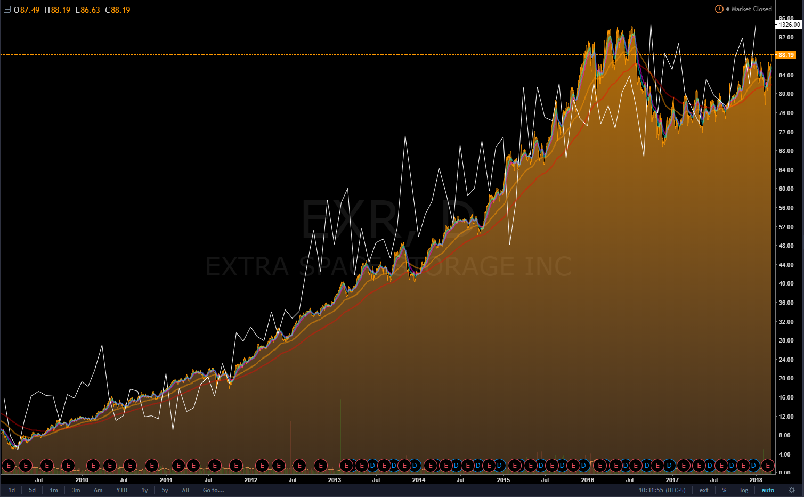The width and height of the screenshot is (804, 497).
Task: Click the leftmost earnings E marker
Action: pos(9,466)
